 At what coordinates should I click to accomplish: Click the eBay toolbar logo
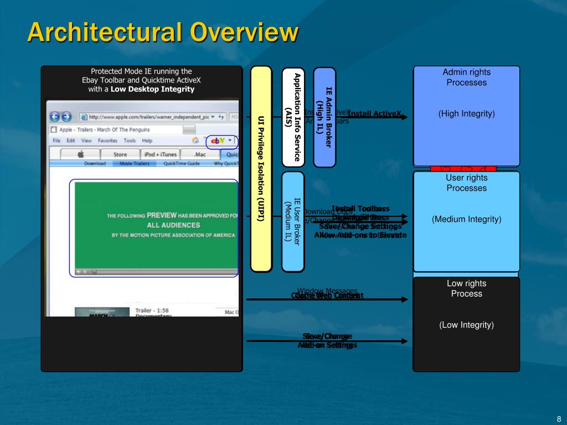[218, 141]
